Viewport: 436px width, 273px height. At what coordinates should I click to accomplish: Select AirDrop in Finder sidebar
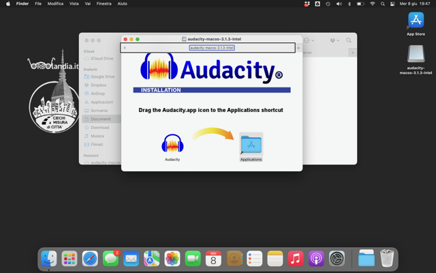[102, 94]
